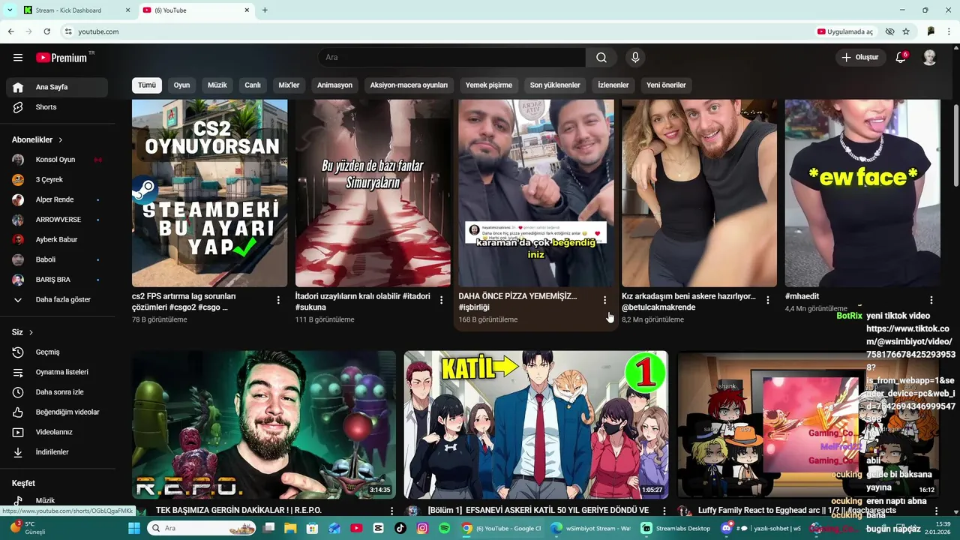Open Daha sonra izle list
Image resolution: width=960 pixels, height=540 pixels.
(x=57, y=392)
